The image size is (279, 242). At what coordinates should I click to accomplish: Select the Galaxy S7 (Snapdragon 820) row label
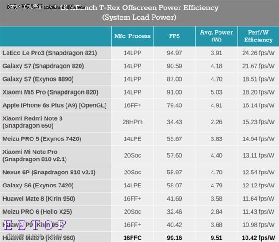tap(43, 66)
